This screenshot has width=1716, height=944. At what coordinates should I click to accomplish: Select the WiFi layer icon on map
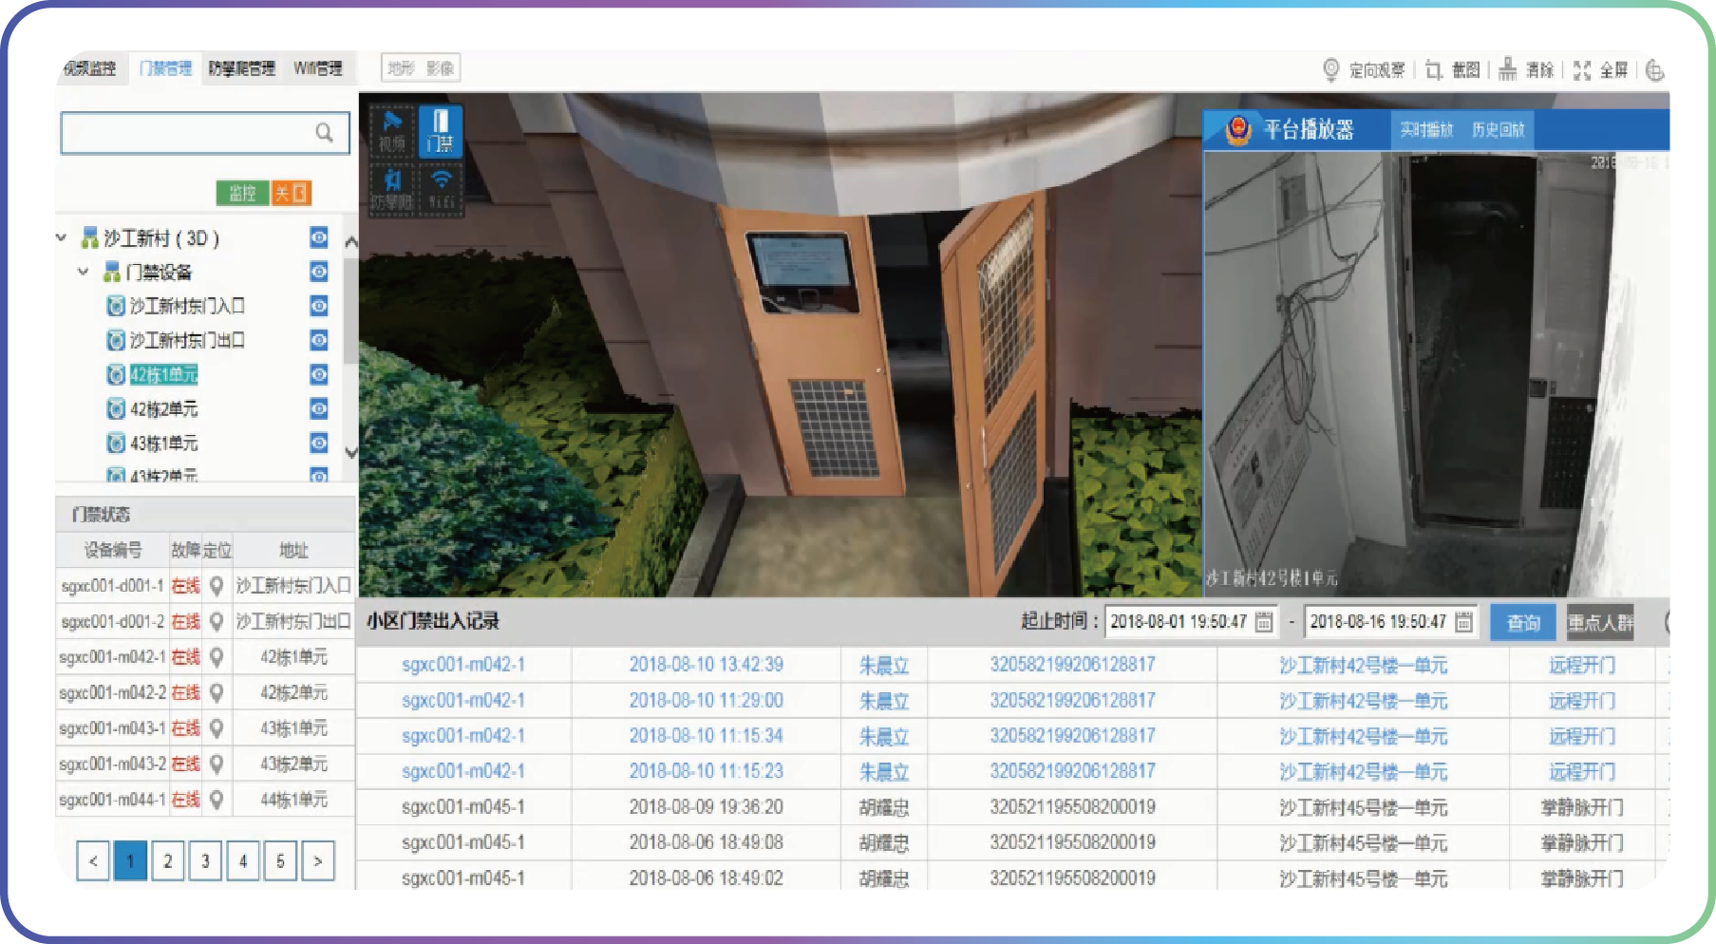click(441, 189)
